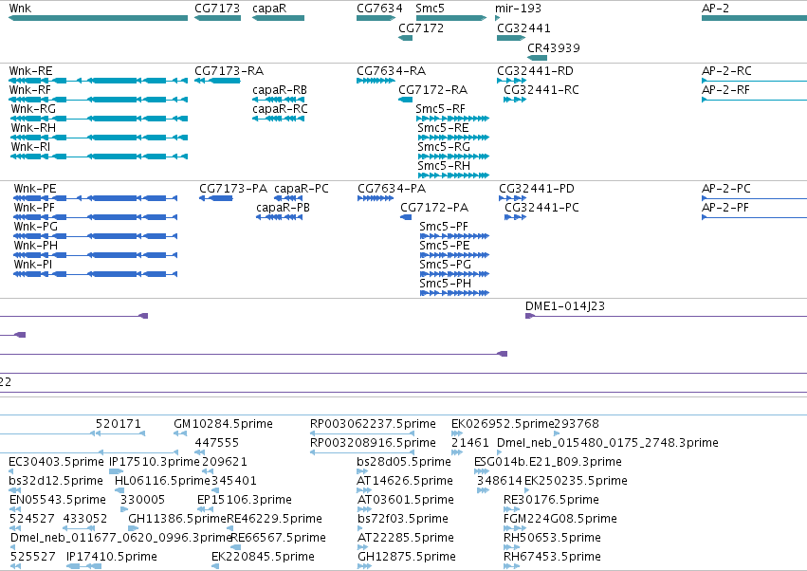Select the Smc5-RG transcript label
The image size is (807, 571).
click(x=444, y=147)
